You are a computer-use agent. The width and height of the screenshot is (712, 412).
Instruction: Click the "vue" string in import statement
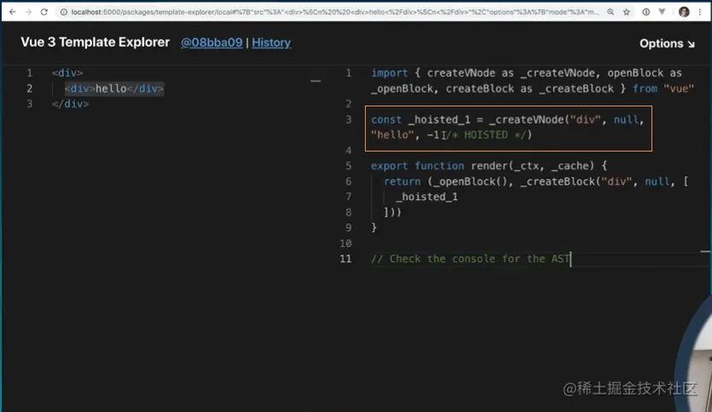(679, 89)
